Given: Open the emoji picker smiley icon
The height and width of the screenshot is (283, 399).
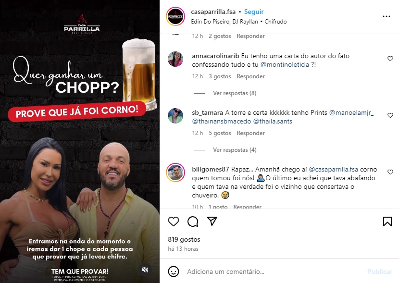Looking at the screenshot, I should coord(174,271).
